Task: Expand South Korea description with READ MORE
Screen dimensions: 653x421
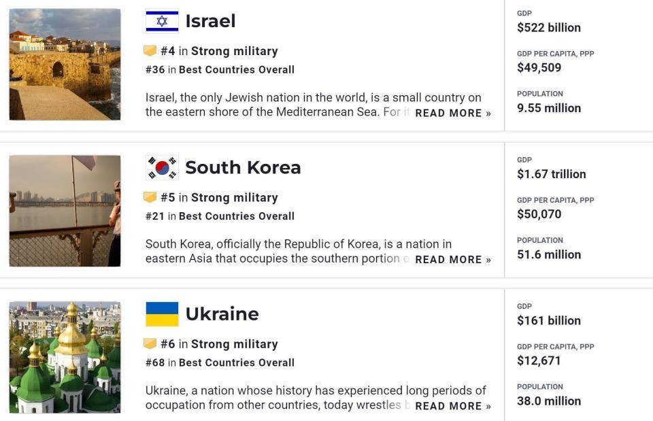Action: click(x=452, y=259)
